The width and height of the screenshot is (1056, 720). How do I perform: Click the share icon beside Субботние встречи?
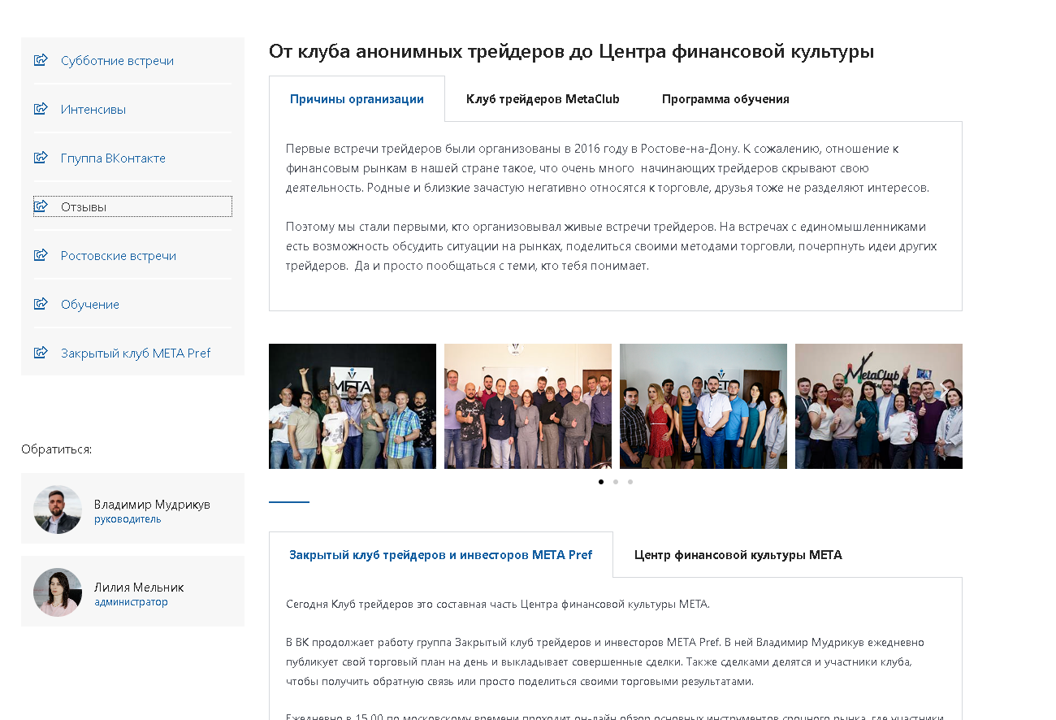[x=41, y=60]
